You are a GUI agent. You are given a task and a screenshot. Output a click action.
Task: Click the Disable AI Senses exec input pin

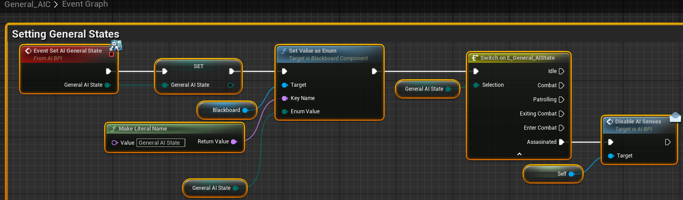click(611, 142)
